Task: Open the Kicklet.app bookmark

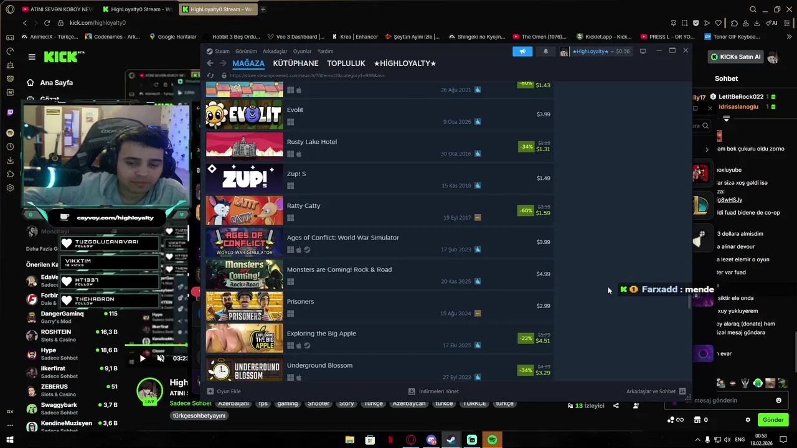Action: (604, 37)
